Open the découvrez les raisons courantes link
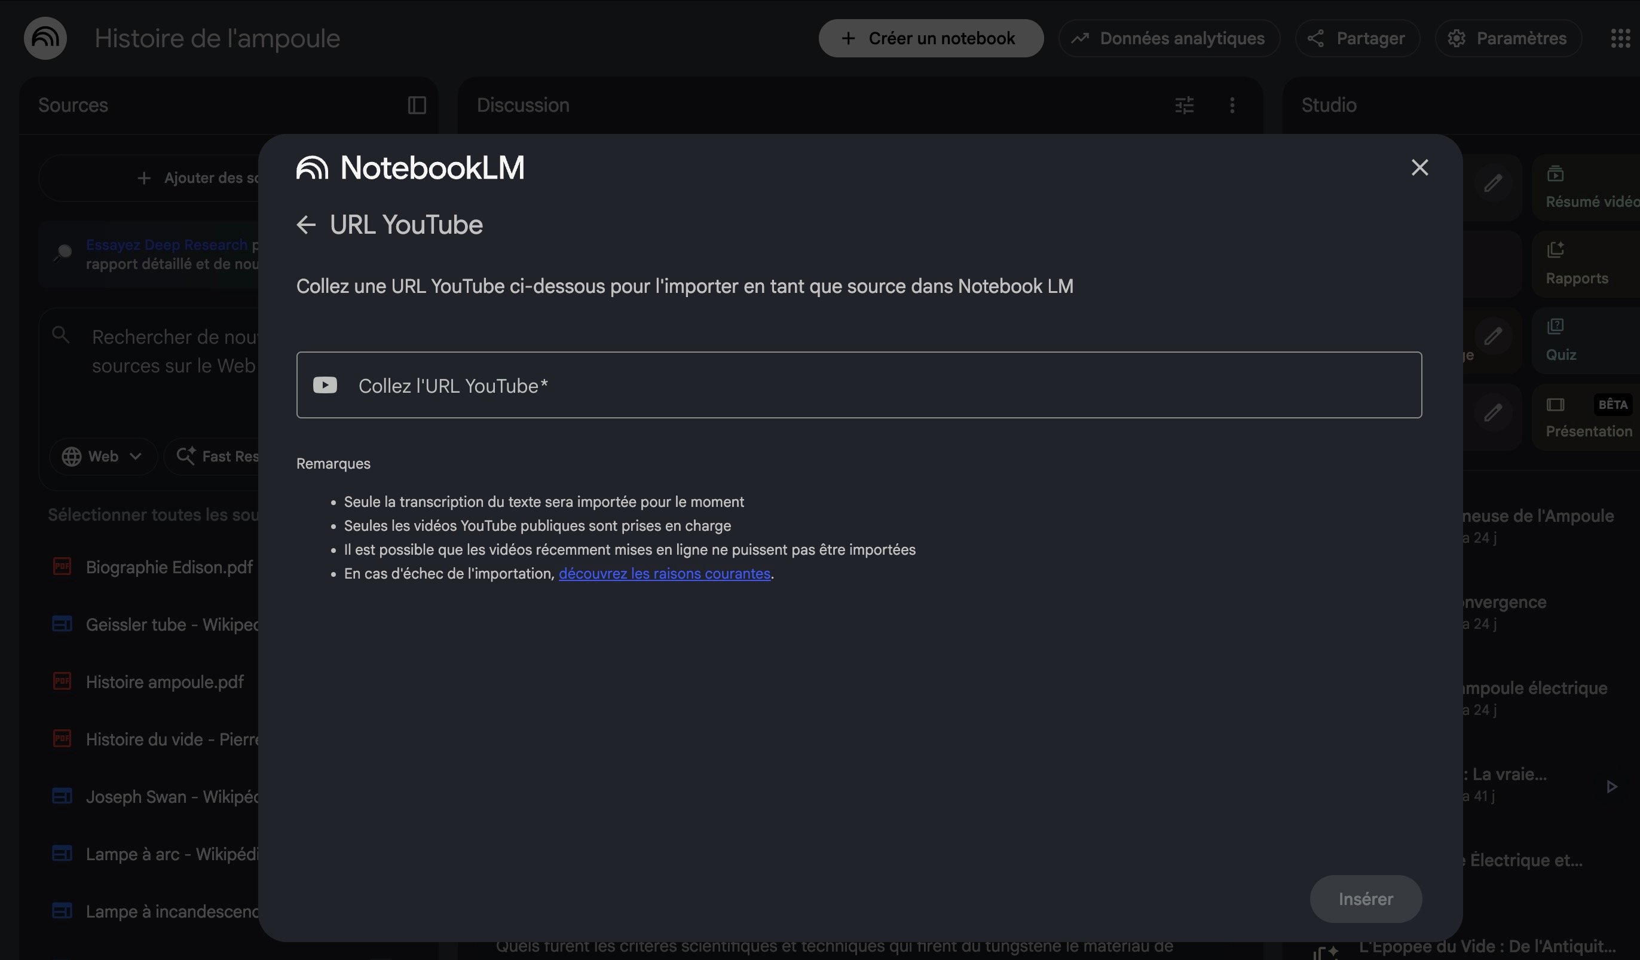Viewport: 1640px width, 960px height. coord(665,573)
